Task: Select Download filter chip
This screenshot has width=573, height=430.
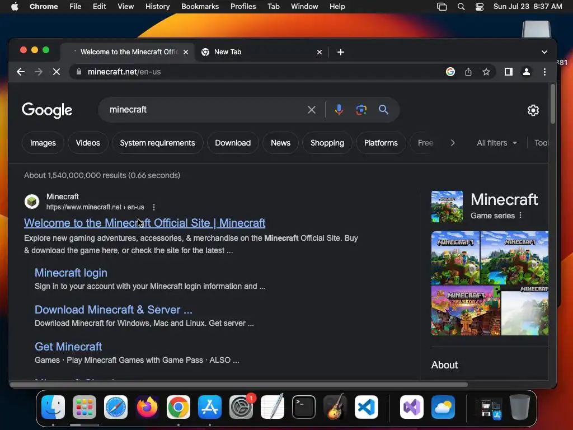Action: click(233, 143)
